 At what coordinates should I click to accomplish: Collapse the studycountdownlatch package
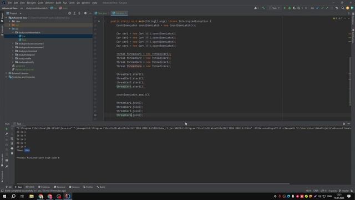[x=13, y=32]
